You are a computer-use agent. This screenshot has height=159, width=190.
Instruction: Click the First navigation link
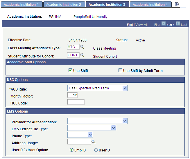tap(157, 25)
